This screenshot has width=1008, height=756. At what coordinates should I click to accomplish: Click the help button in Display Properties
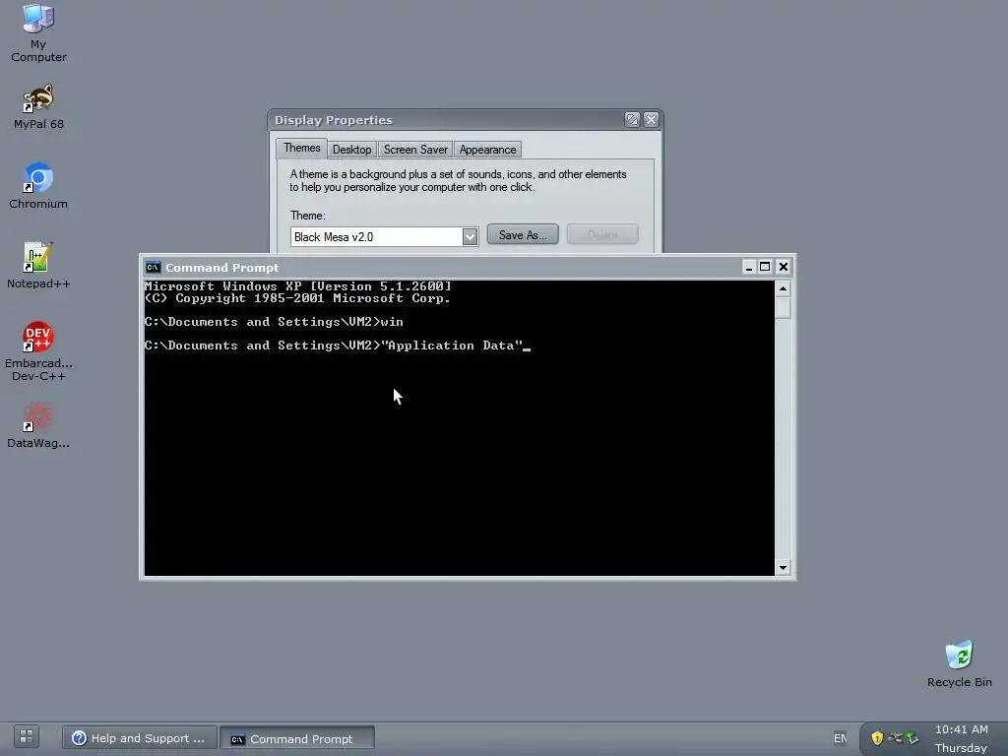pyautogui.click(x=632, y=119)
